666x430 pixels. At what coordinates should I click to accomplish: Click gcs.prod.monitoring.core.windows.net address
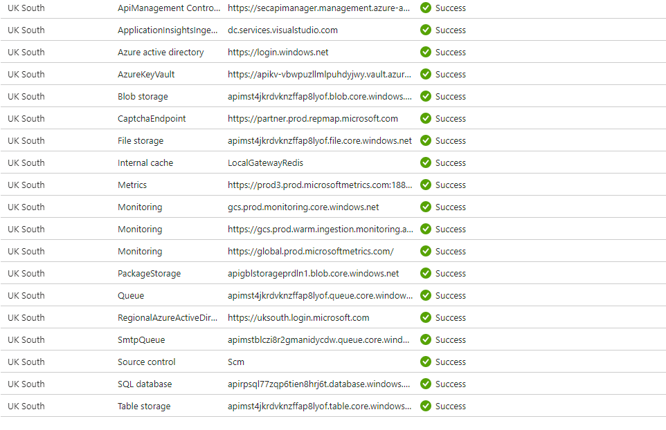click(303, 207)
